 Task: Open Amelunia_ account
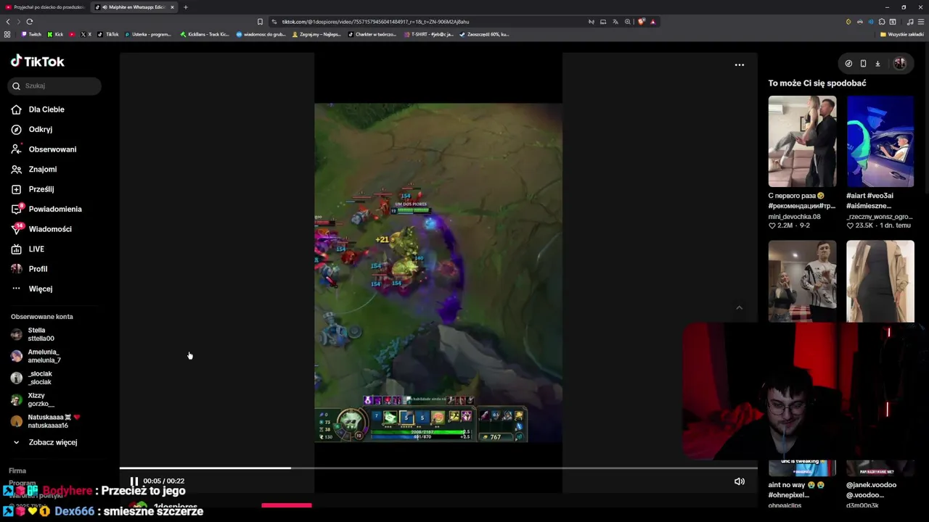44,356
